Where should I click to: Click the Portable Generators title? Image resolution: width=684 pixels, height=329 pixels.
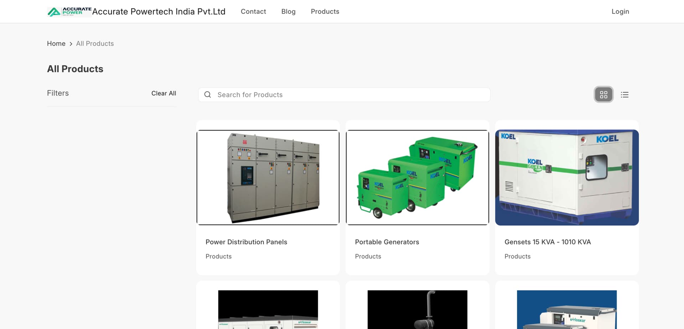[387, 242]
